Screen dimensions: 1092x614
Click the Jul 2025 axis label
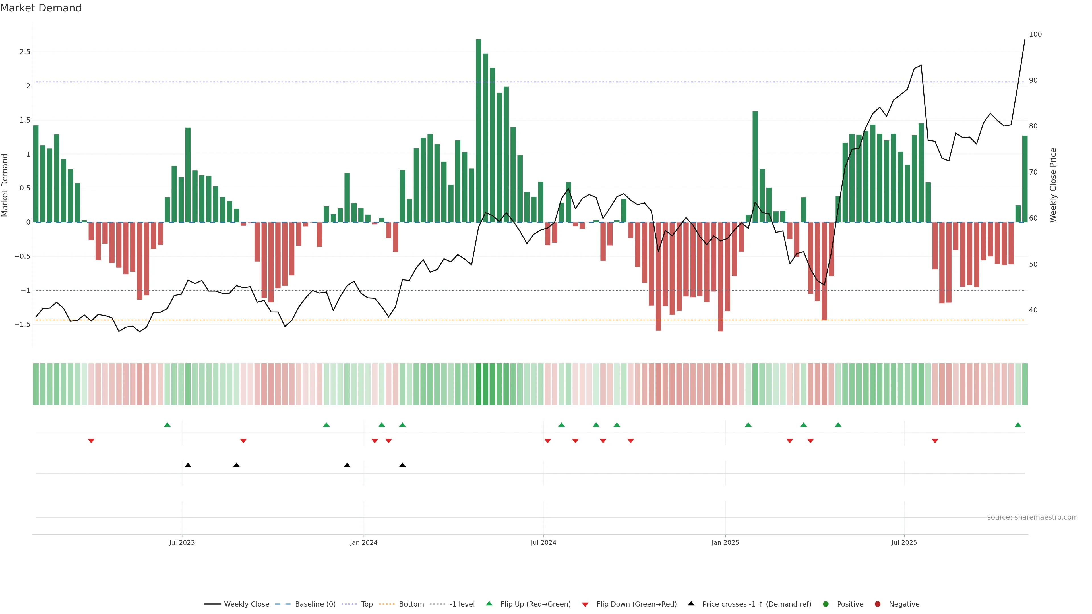coord(904,542)
